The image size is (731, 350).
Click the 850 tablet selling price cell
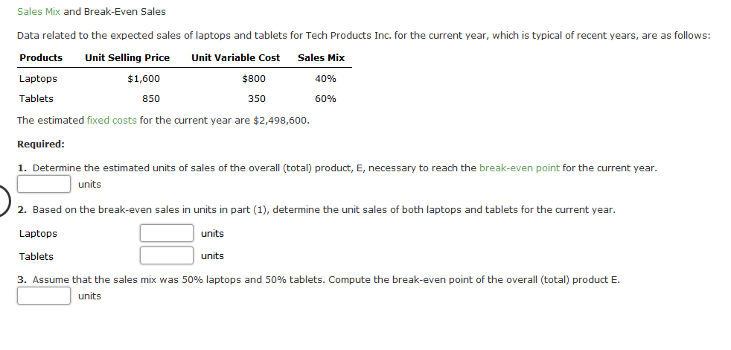point(151,99)
